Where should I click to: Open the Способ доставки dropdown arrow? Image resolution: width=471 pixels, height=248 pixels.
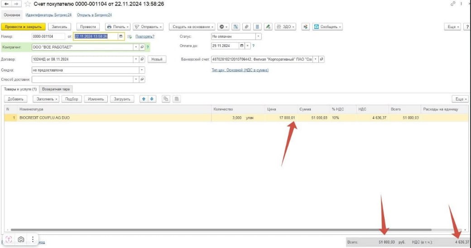pyautogui.click(x=136, y=79)
